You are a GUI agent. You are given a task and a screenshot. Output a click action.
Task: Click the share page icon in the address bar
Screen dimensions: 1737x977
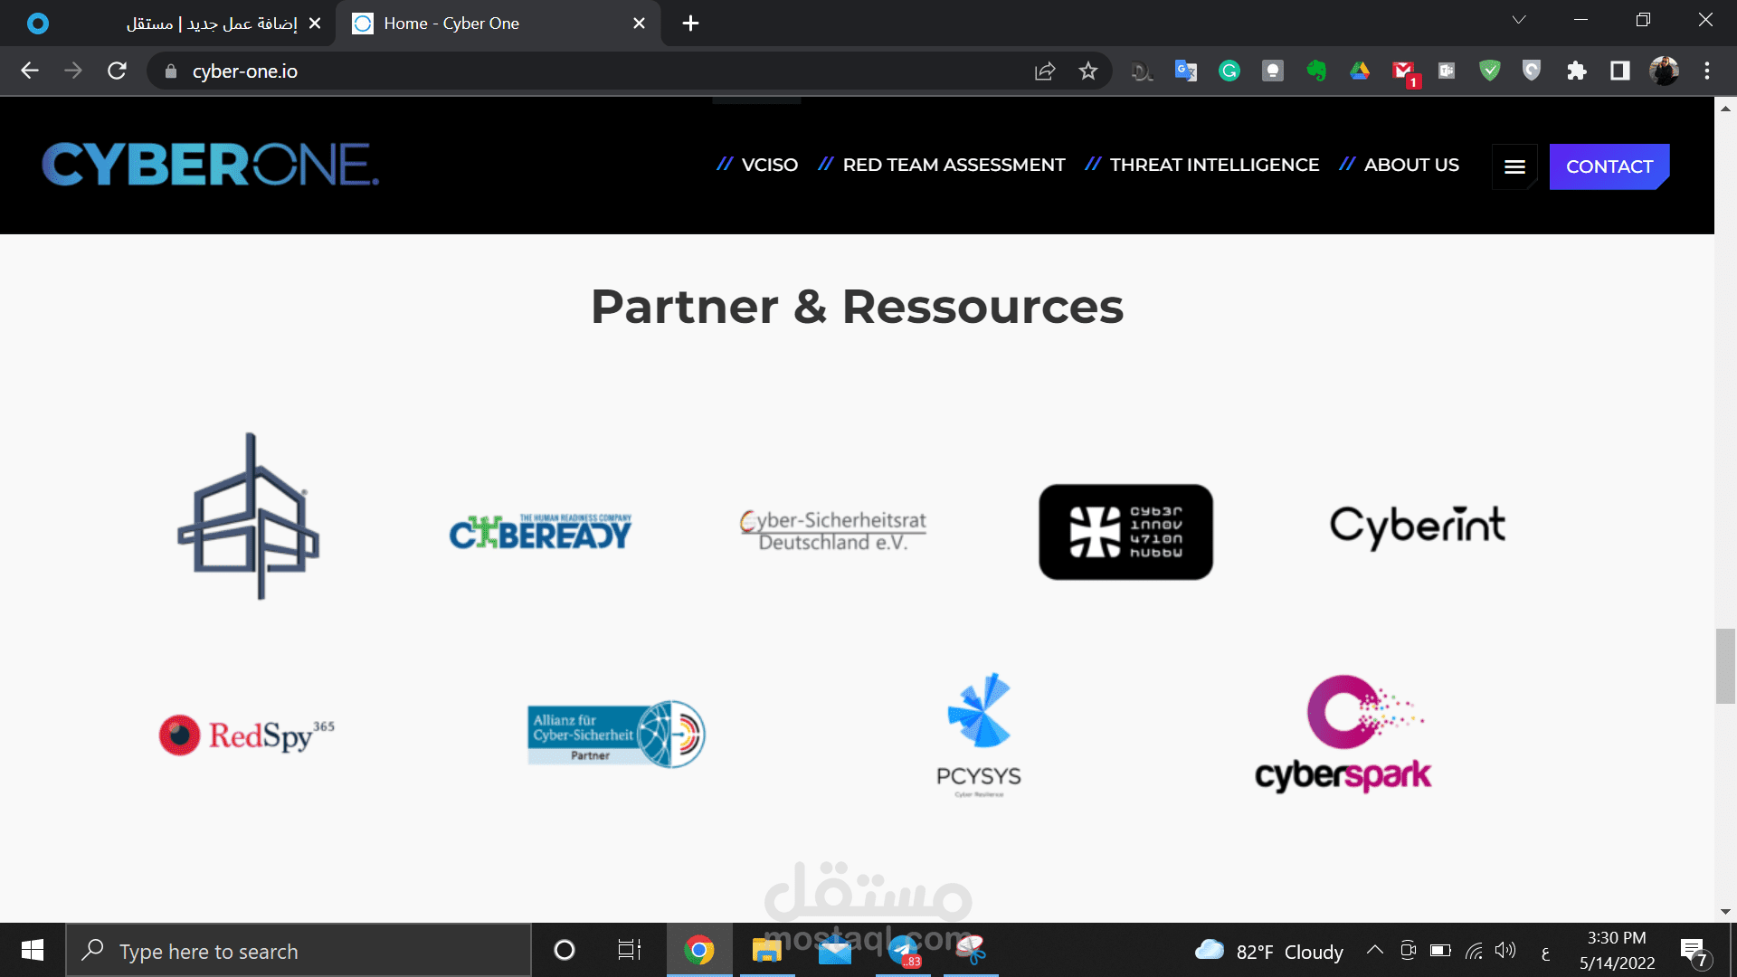tap(1044, 71)
